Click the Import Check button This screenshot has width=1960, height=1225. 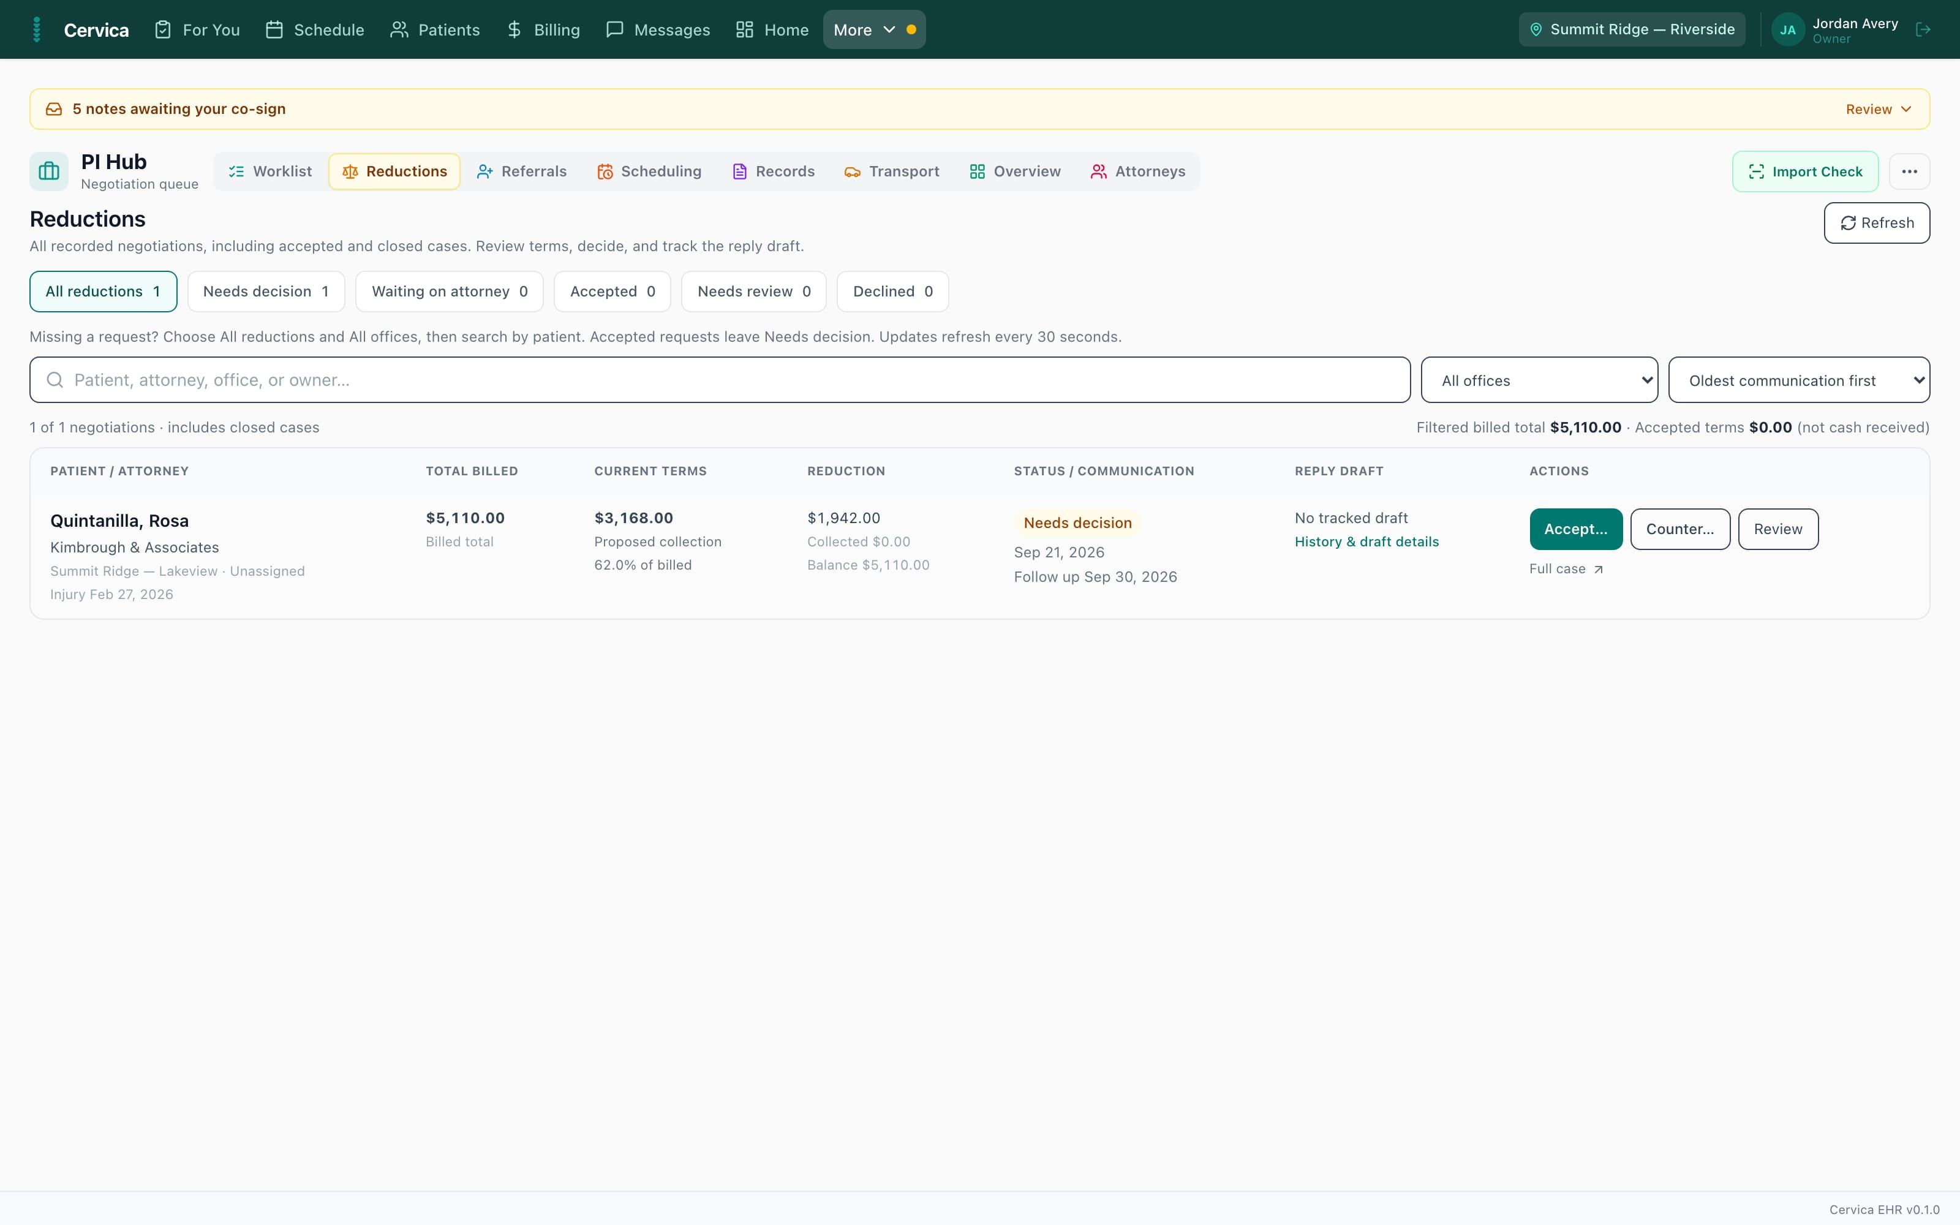tap(1805, 171)
